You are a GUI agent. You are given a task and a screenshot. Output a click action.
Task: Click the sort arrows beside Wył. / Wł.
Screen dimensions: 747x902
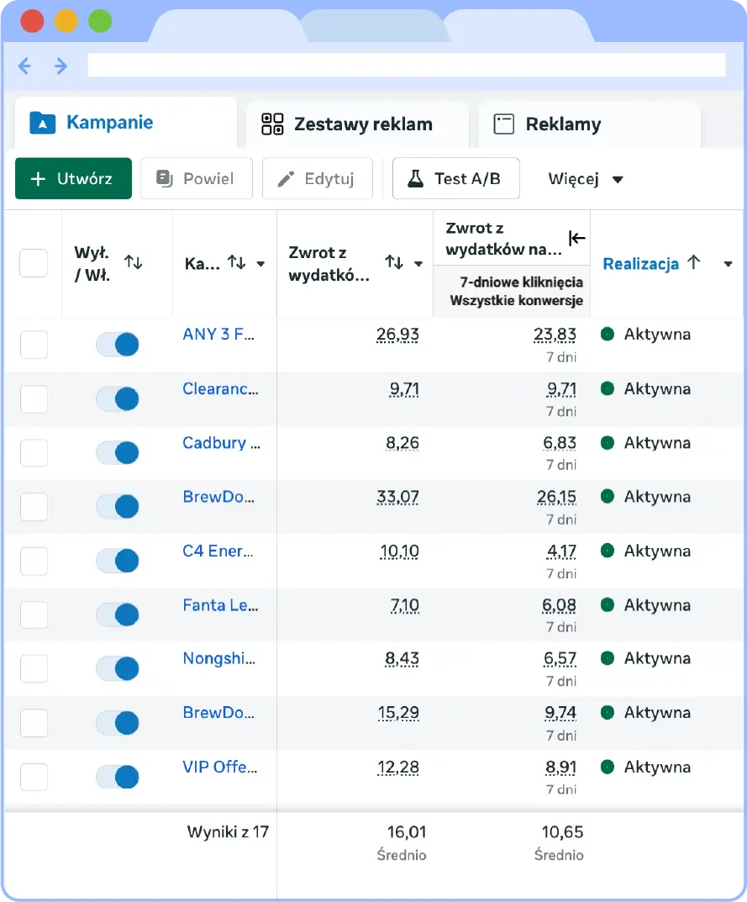(x=133, y=262)
